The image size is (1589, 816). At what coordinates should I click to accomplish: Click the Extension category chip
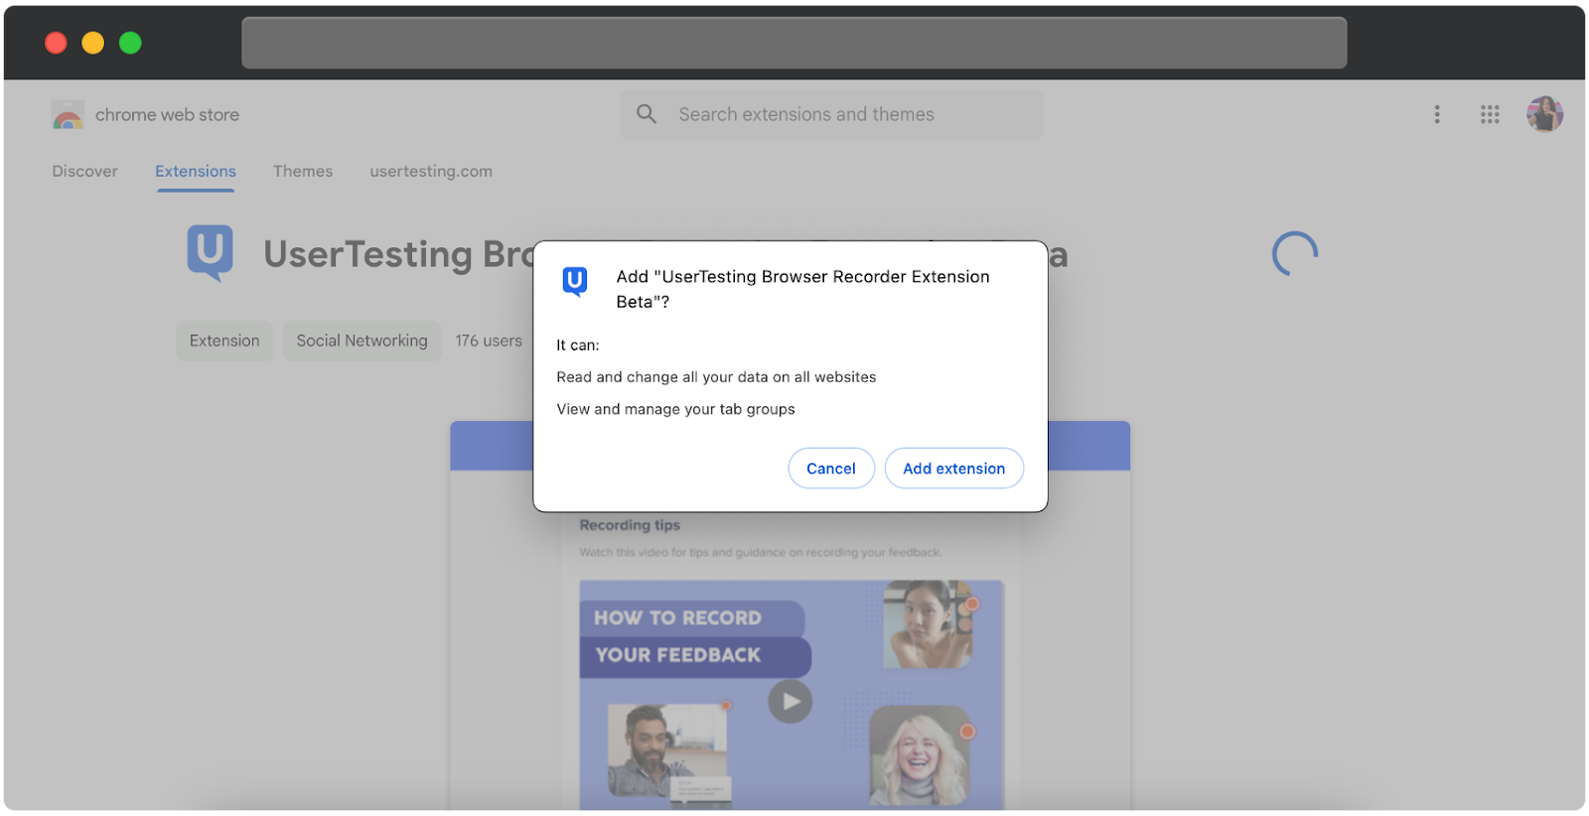coord(224,340)
